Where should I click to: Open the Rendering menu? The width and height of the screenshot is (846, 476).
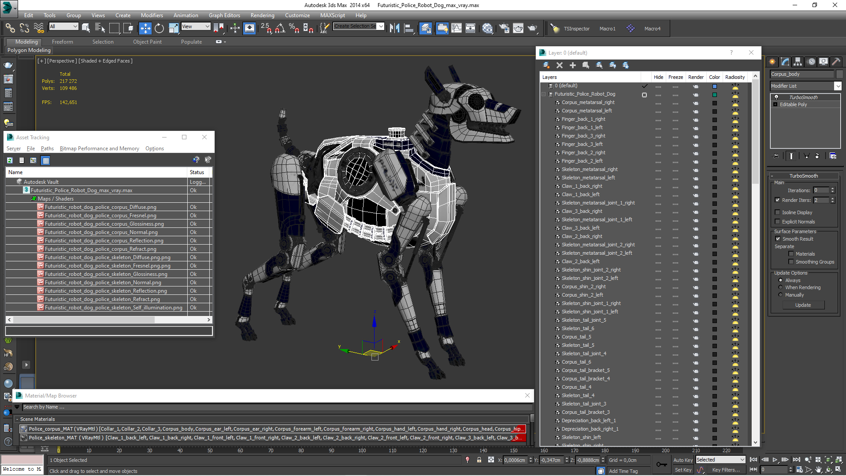point(263,15)
